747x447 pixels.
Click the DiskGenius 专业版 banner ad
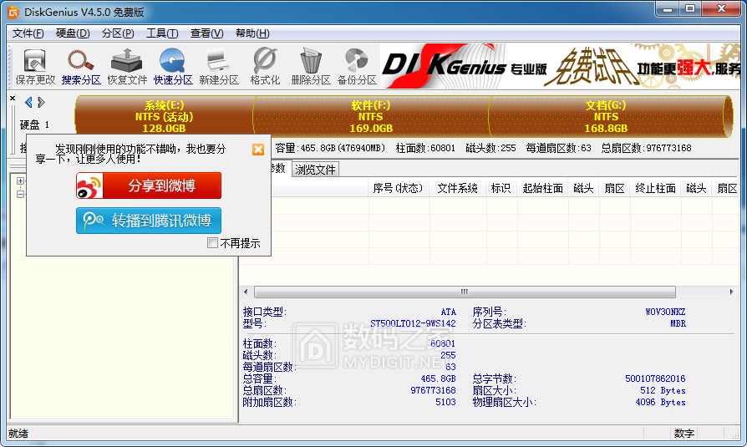click(560, 67)
